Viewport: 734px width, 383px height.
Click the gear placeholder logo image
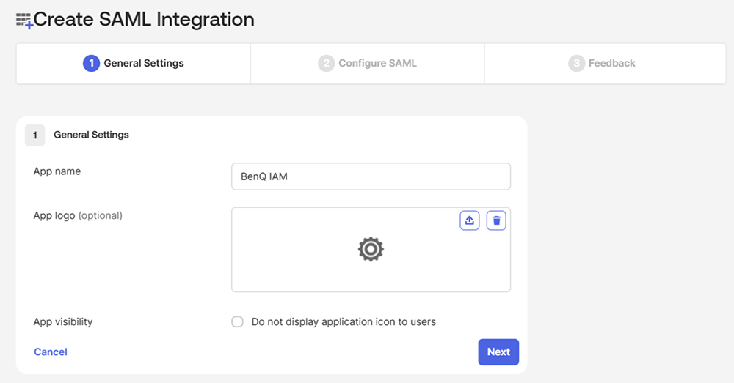click(x=371, y=249)
